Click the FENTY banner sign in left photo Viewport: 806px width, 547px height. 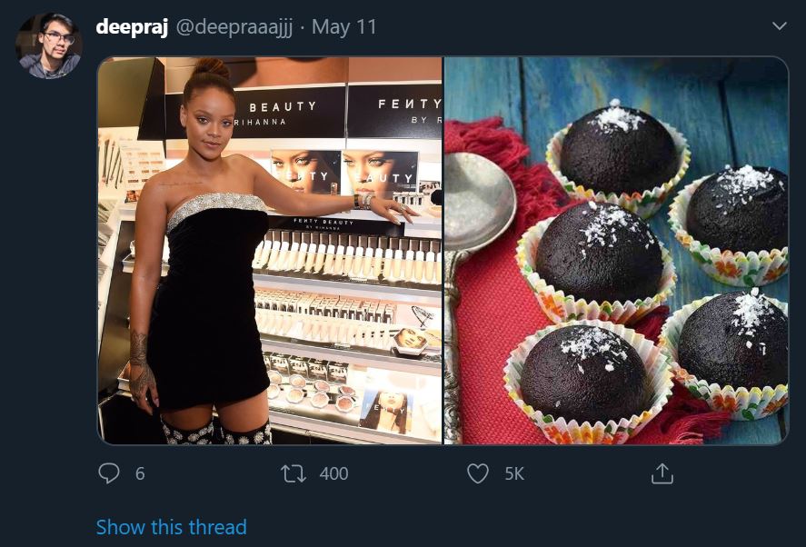[394, 112]
